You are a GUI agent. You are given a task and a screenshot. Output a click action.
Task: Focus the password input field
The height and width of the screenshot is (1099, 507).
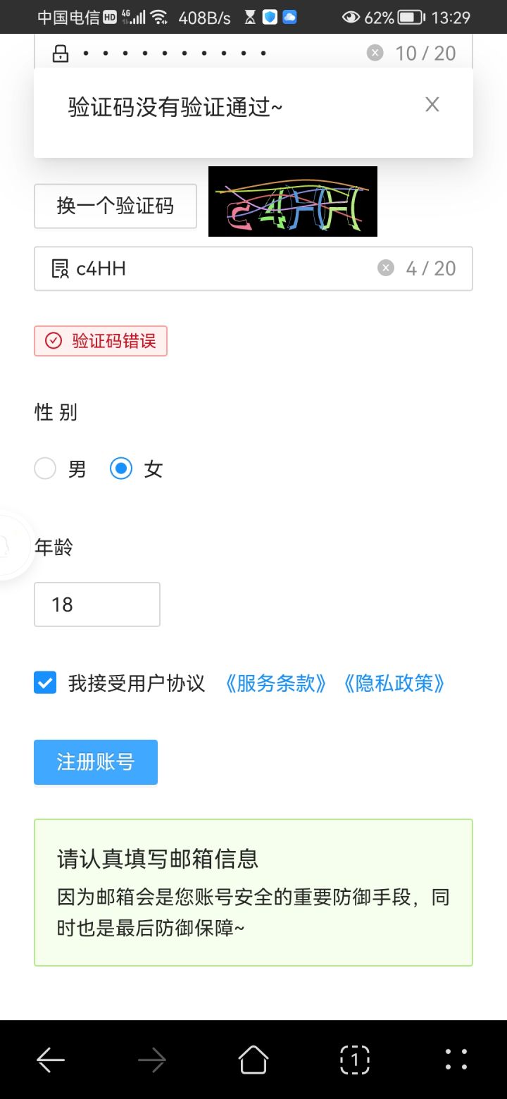211,54
